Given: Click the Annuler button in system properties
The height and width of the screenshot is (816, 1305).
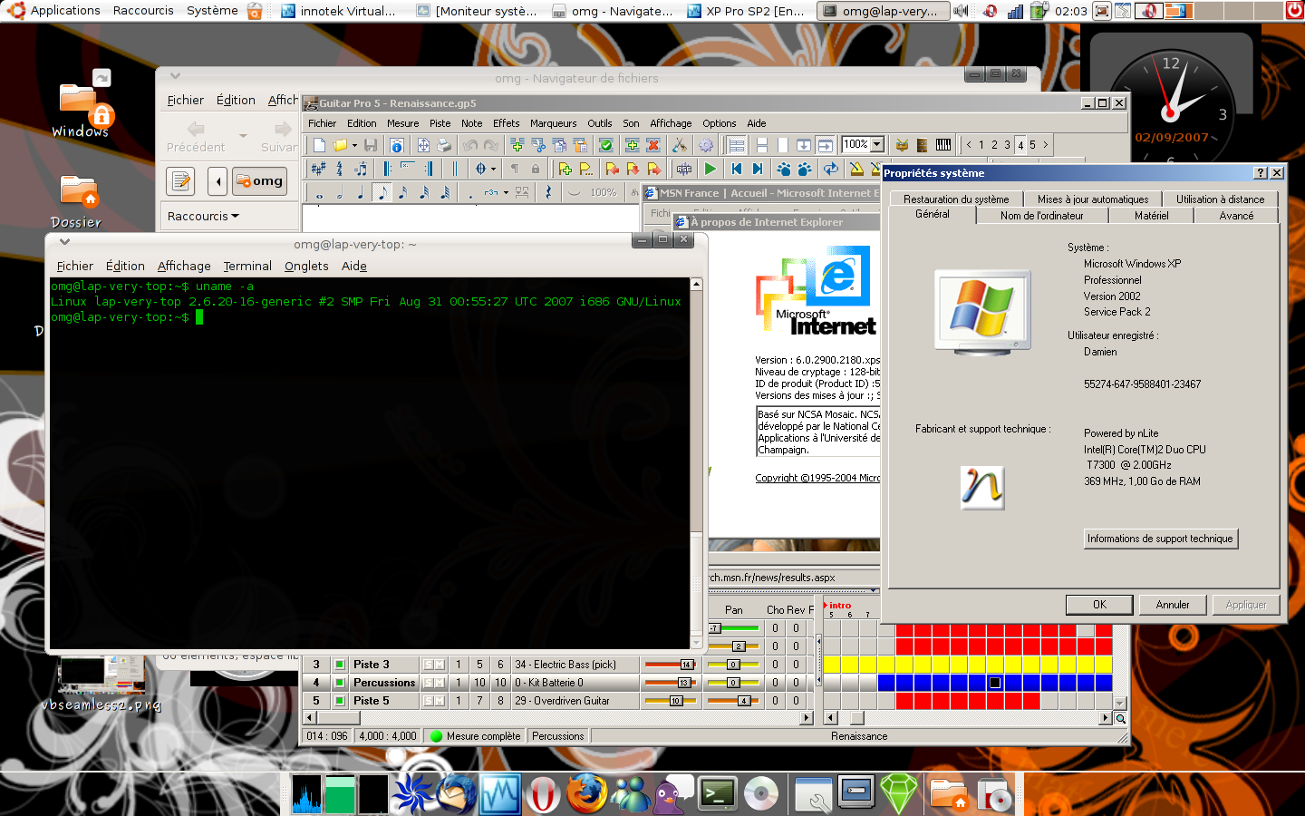Looking at the screenshot, I should [1172, 605].
